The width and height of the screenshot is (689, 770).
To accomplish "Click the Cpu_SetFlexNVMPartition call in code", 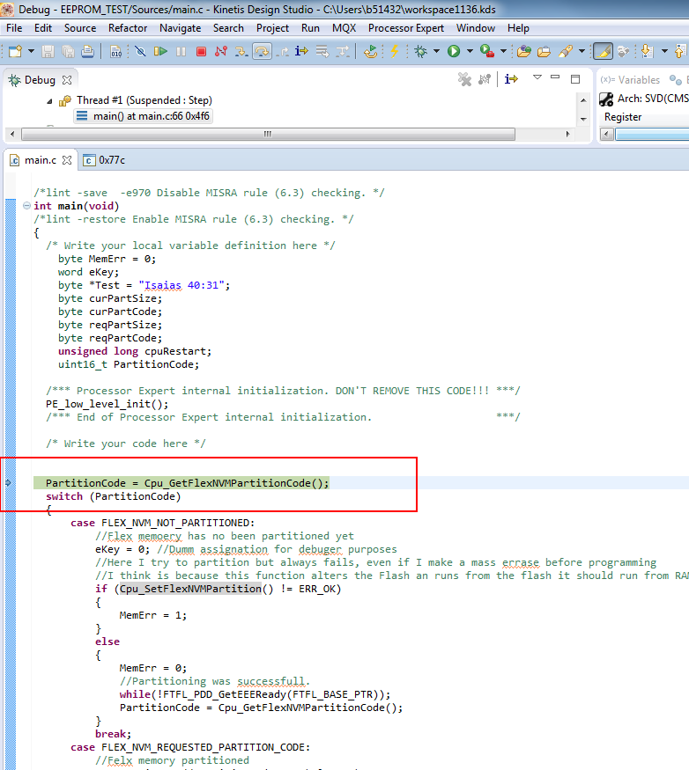I will [x=191, y=589].
